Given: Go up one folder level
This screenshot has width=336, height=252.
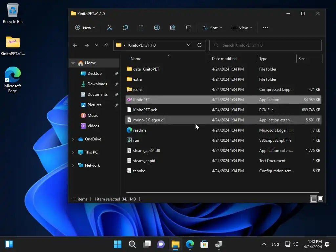Looking at the screenshot, I should (106, 45).
